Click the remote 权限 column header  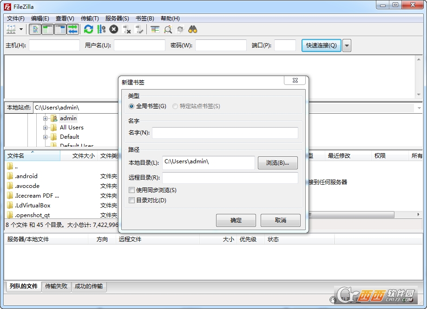[x=389, y=155]
